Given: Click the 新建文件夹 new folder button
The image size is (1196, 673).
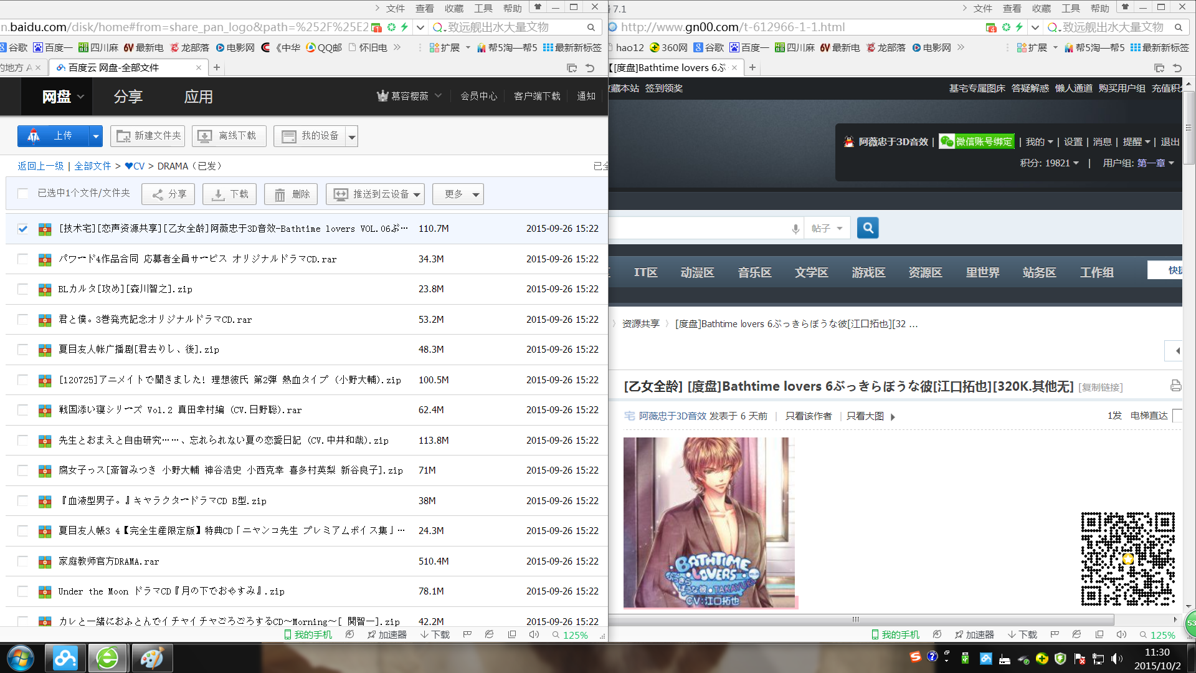Looking at the screenshot, I should (x=148, y=136).
